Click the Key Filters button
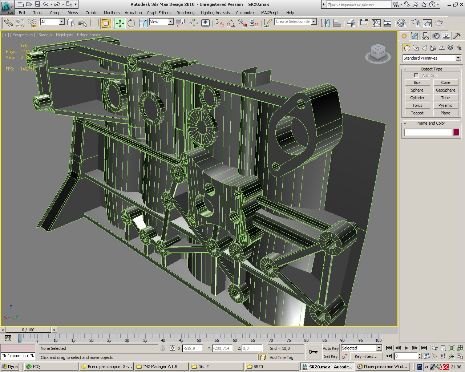This screenshot has width=465, height=372. 366,356
